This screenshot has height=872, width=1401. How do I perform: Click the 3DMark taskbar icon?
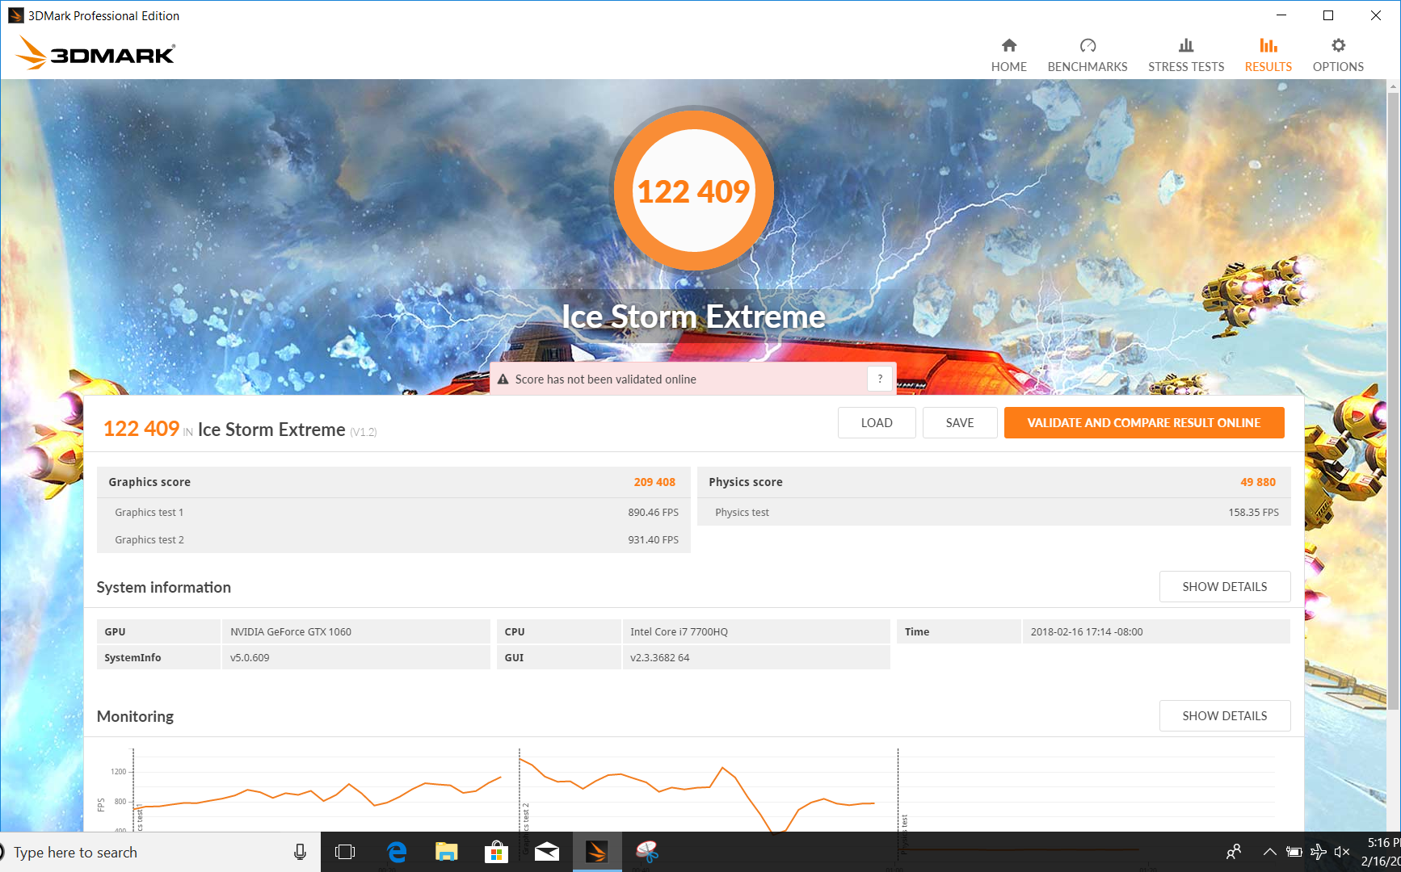597,853
